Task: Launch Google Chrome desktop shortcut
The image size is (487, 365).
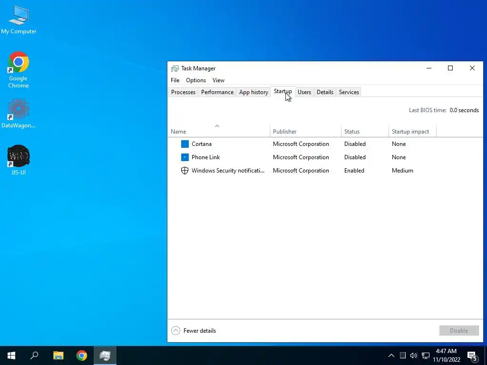Action: (19, 69)
